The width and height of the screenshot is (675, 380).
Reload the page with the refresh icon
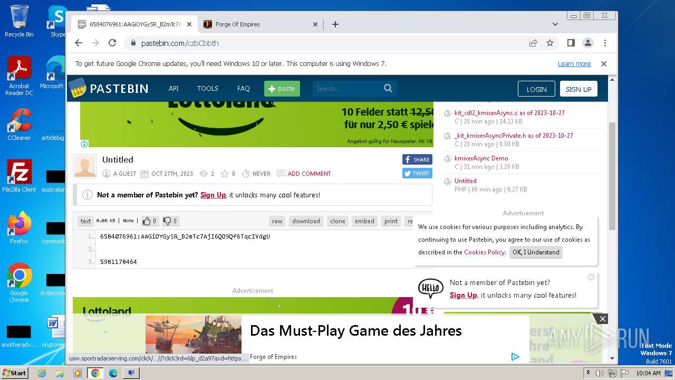(112, 43)
